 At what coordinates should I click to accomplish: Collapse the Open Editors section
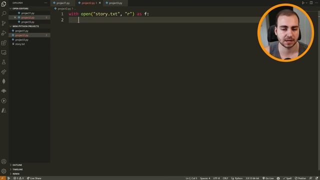pos(20,8)
